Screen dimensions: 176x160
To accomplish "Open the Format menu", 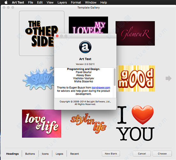I will pos(76,2).
